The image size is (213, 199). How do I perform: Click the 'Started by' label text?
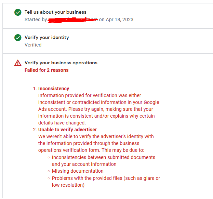pos(36,20)
